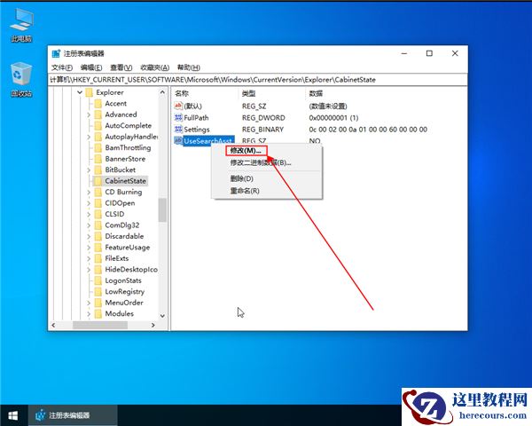Click the tree vertical scrollbar thumb
Image resolution: width=532 pixels, height=426 pixels.
pos(162,210)
